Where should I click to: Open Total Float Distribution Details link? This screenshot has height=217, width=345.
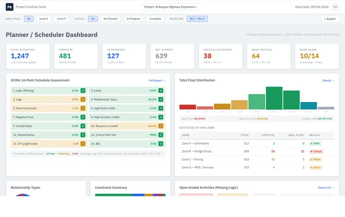[328, 80]
